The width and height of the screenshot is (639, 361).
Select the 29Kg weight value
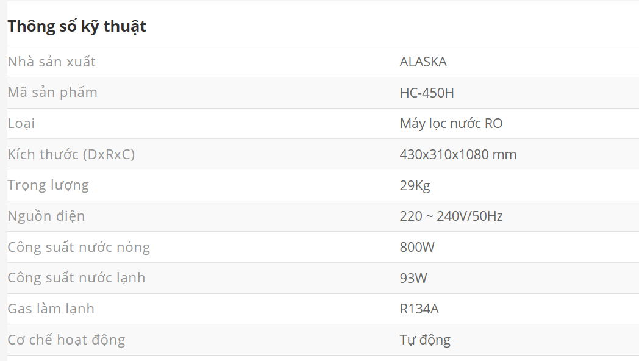tap(415, 185)
